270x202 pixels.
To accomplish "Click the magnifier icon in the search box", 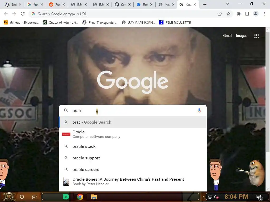I will click(66, 110).
